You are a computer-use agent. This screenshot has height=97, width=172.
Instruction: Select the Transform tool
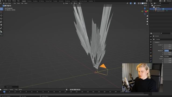coord(1,25)
